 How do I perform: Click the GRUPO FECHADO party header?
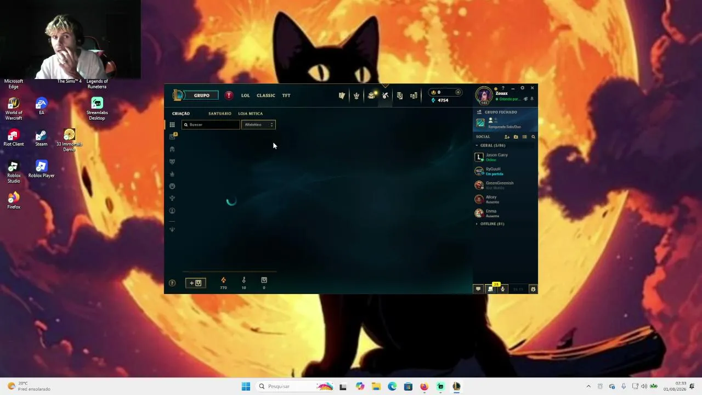[x=501, y=112]
